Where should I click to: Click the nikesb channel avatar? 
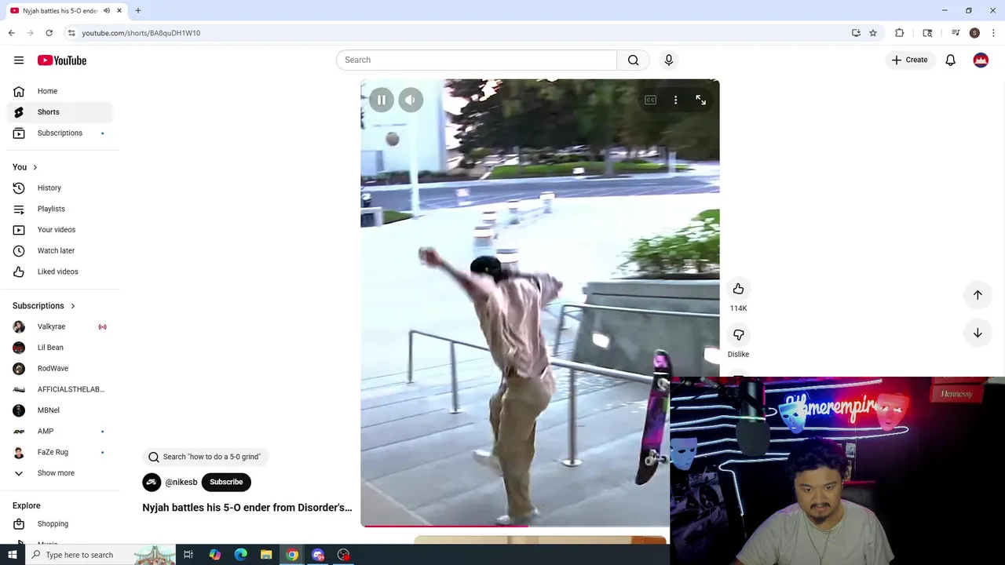152,482
